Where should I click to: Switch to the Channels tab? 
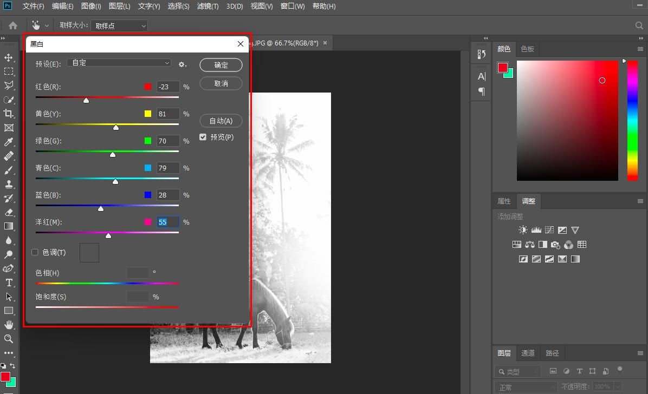click(528, 353)
